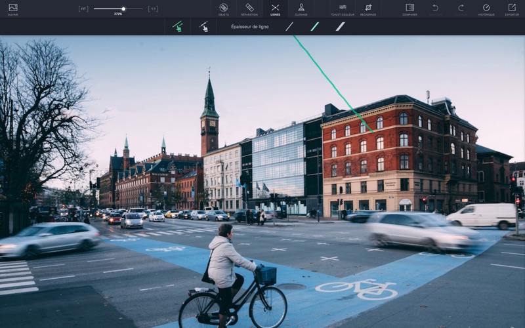Open the Clonage stamp tool
The width and height of the screenshot is (525, 328).
(301, 9)
